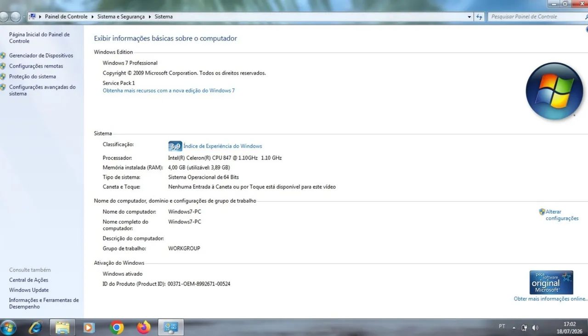Open Firefox from the taskbar
Image resolution: width=588 pixels, height=336 pixels.
pos(143,327)
